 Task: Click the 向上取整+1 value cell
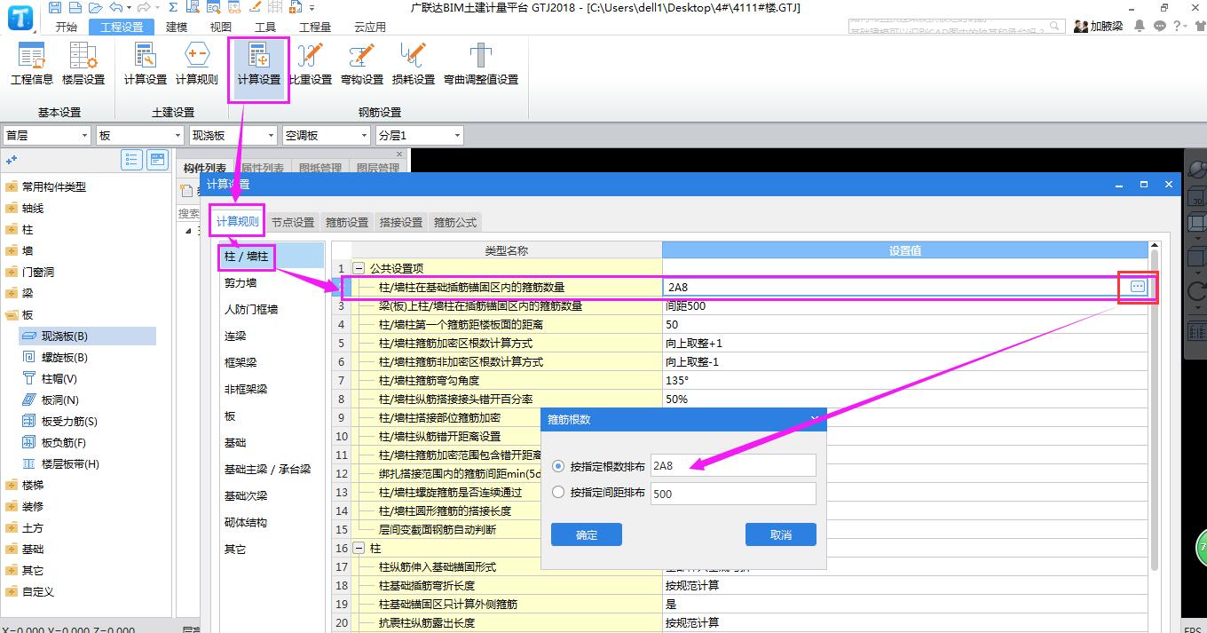coord(905,343)
